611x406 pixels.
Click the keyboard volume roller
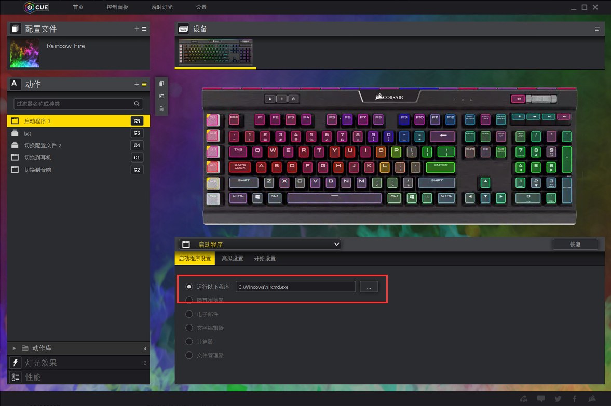coord(541,99)
